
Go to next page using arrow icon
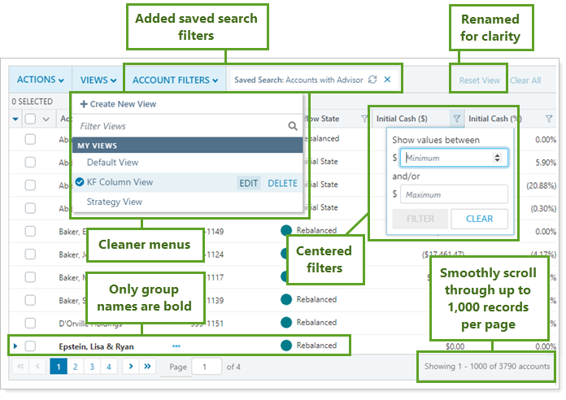(x=131, y=367)
